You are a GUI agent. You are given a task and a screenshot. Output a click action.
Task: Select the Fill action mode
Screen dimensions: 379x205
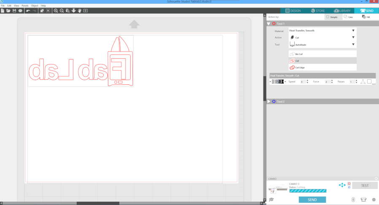coord(366,17)
